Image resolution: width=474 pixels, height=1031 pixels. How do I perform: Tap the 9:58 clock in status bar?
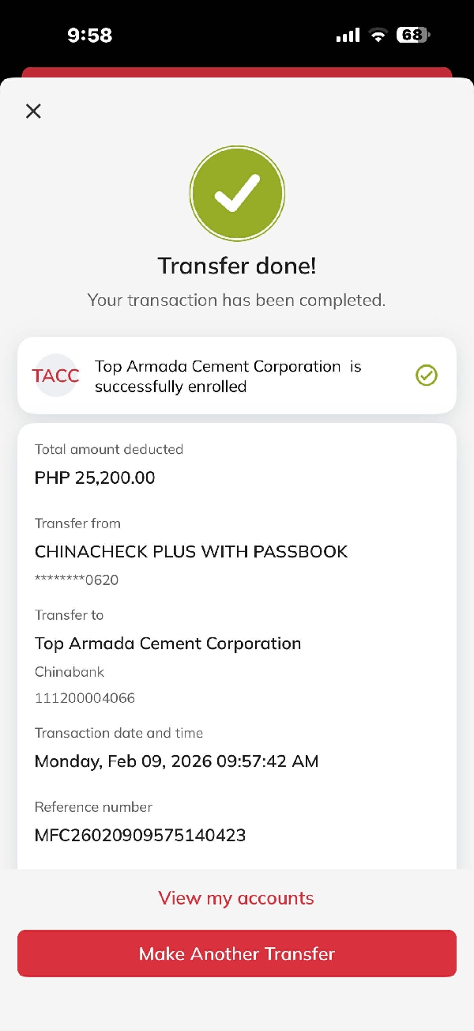[89, 35]
